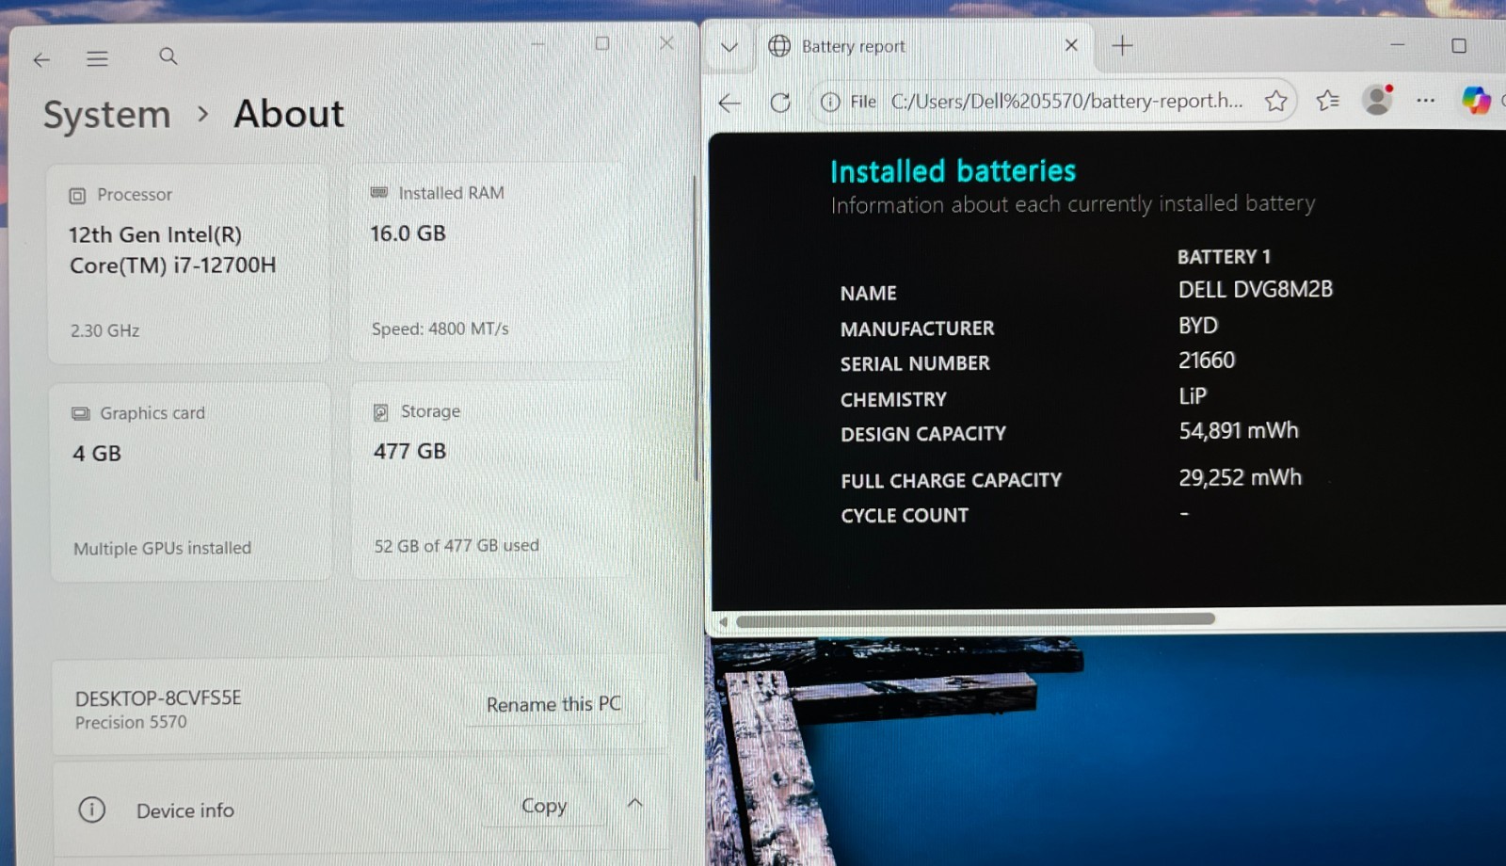Click the About page title
The image size is (1506, 866).
289,114
